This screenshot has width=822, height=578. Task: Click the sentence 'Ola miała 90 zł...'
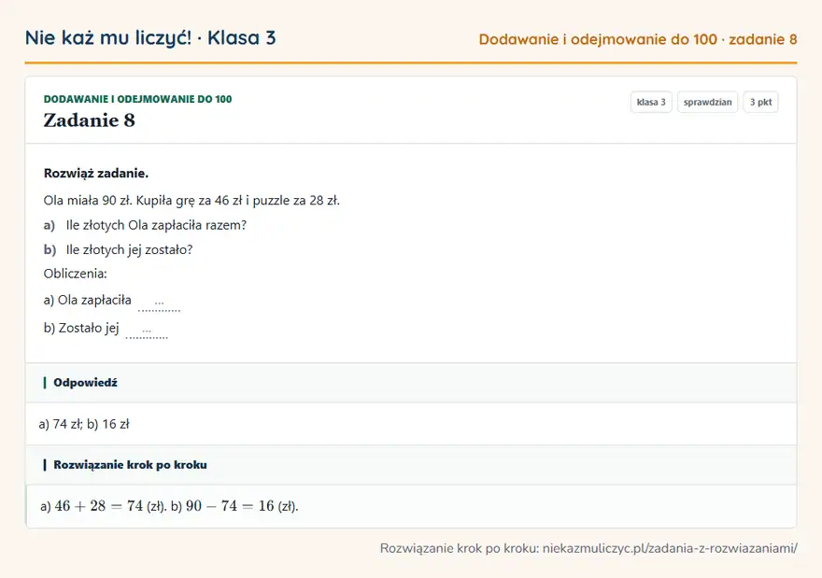[x=191, y=201]
